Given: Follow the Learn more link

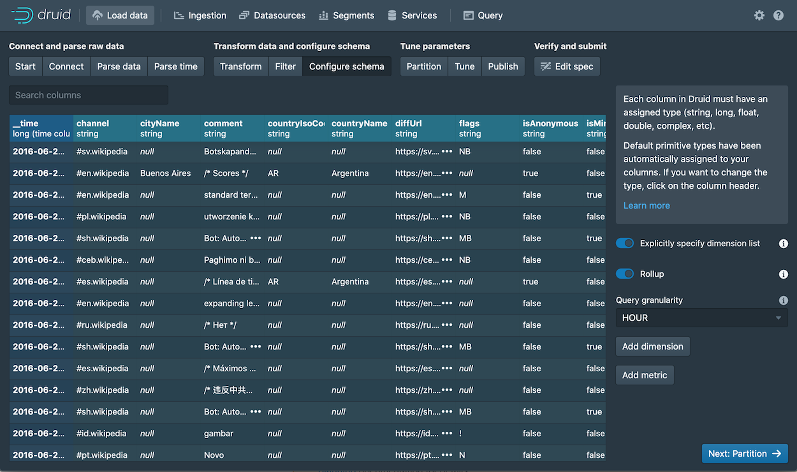Looking at the screenshot, I should (x=647, y=205).
